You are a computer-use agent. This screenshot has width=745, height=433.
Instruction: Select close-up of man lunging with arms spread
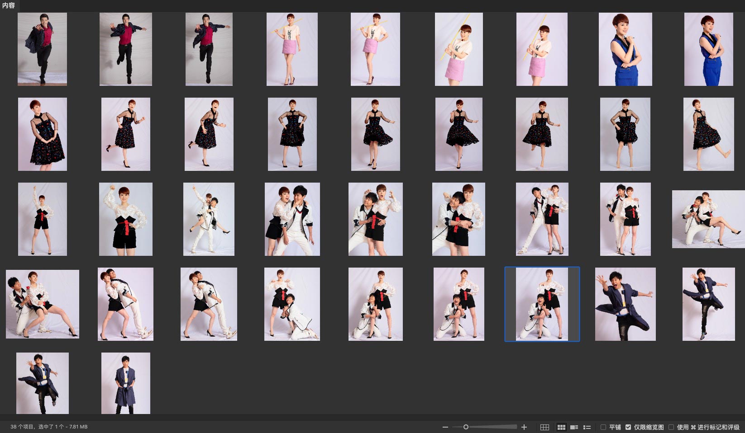625,304
